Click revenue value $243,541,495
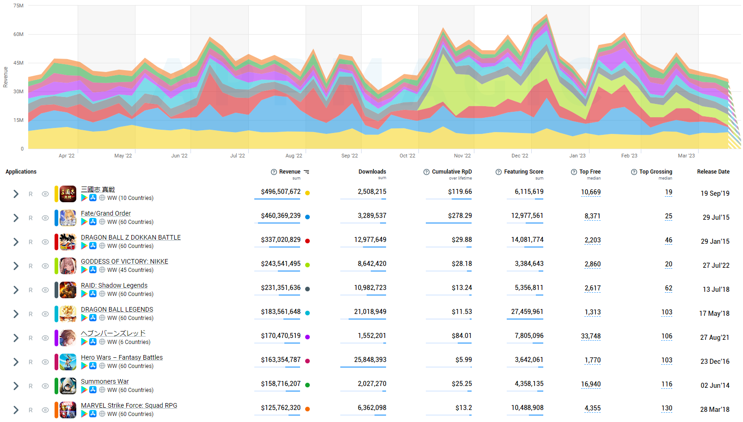Viewport: 743px width, 422px height. click(281, 264)
